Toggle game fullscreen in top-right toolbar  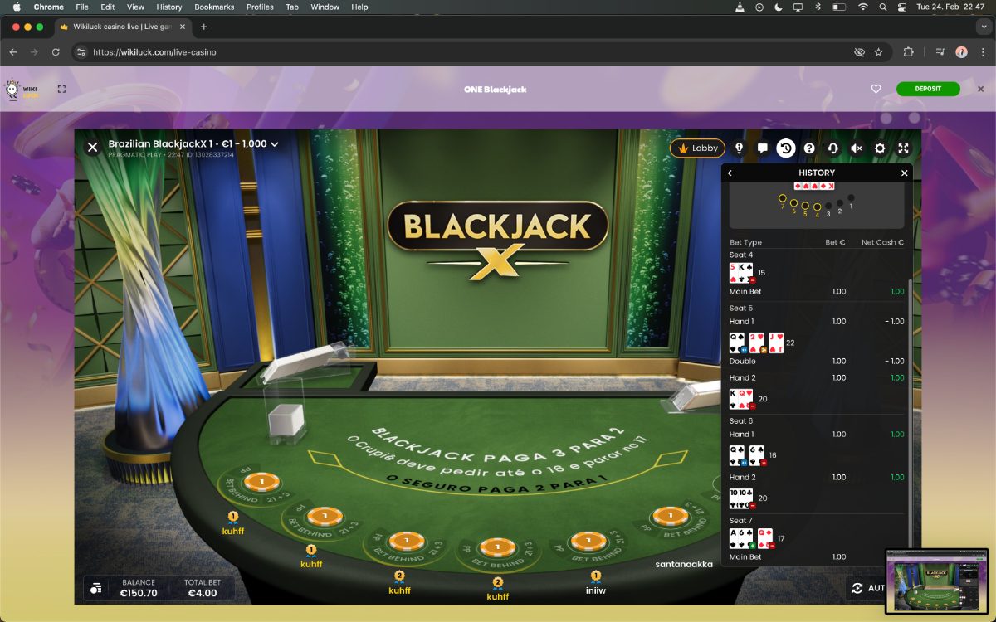click(903, 148)
